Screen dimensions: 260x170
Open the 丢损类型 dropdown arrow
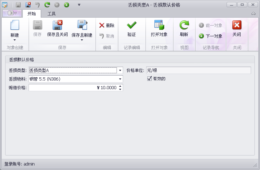point(120,70)
